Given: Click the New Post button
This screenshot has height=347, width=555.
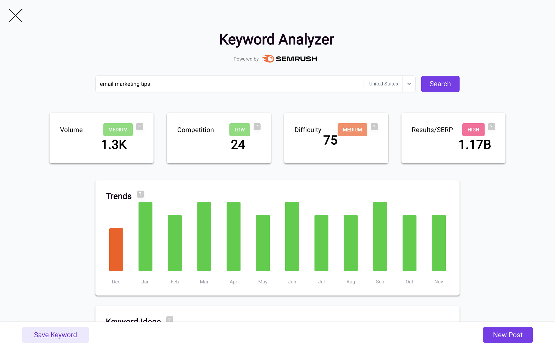Looking at the screenshot, I should 508,335.
